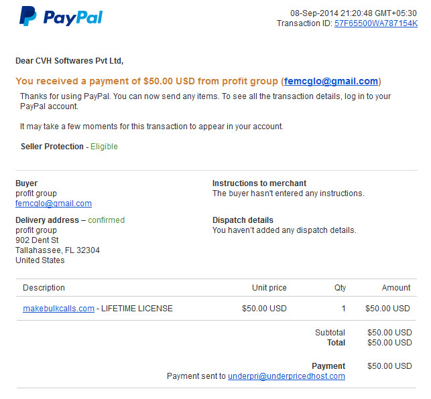Open the makebulkcalls.com link
431x399 pixels.
pos(58,309)
